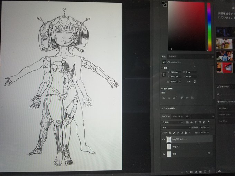This screenshot has height=176, width=235.
Task: Click the pixel layer filter icon
Action: 187,123
